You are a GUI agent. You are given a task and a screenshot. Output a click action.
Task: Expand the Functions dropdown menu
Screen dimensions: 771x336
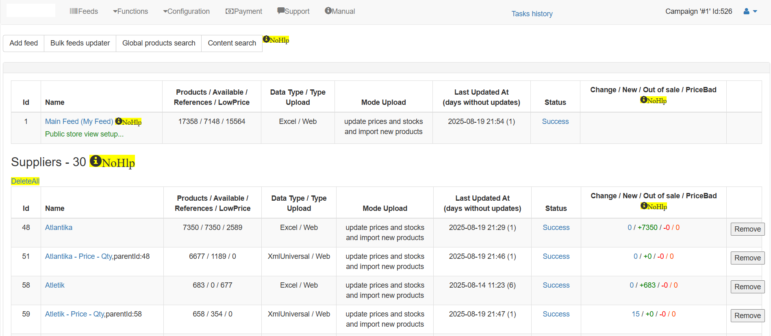click(x=130, y=11)
